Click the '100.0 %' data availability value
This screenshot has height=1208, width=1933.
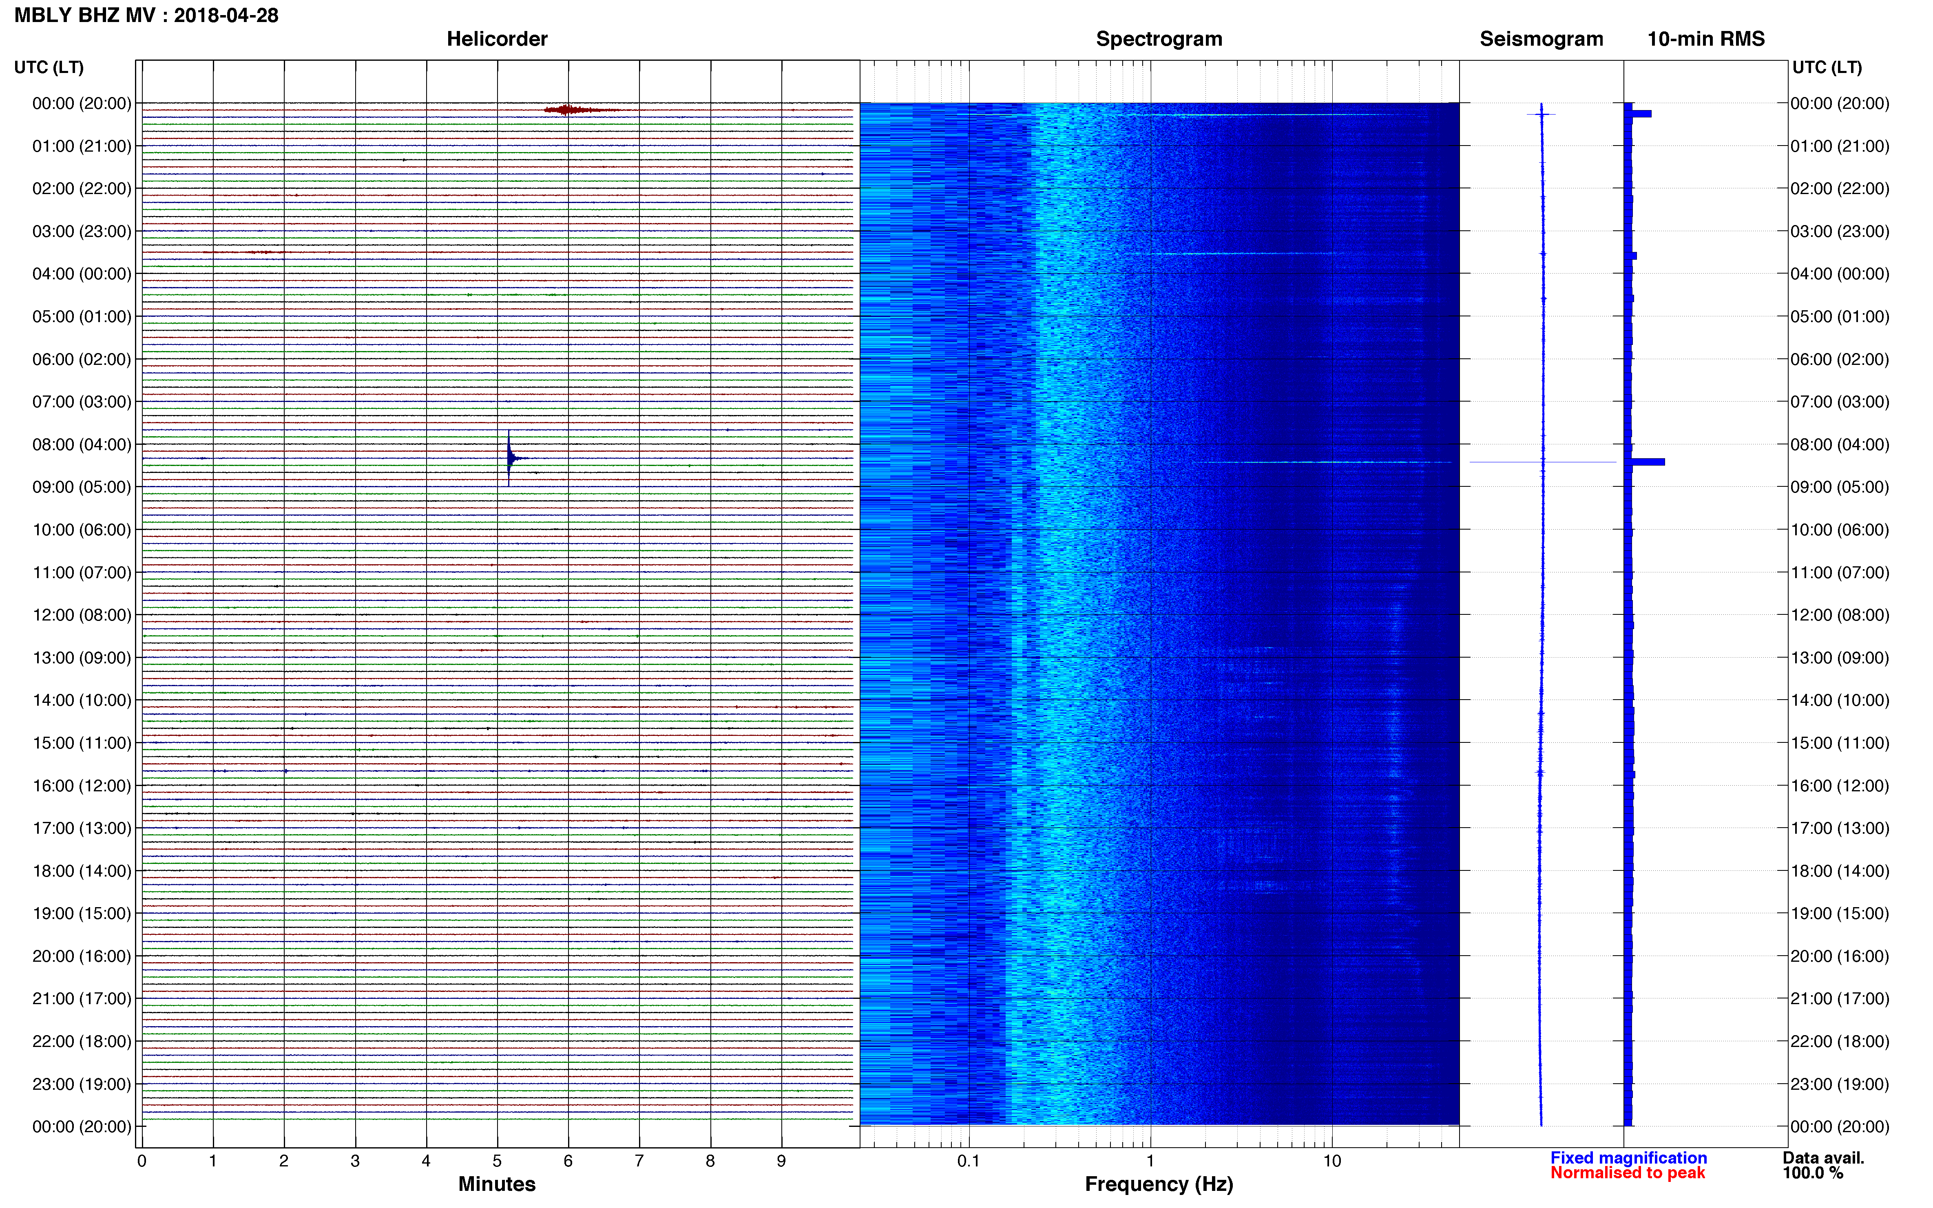(x=1812, y=1173)
